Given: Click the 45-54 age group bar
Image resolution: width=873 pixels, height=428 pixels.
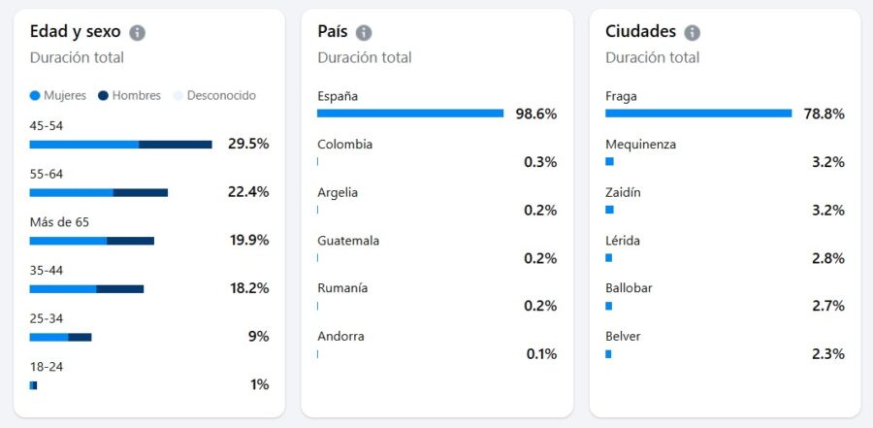Looking at the screenshot, I should 120,145.
